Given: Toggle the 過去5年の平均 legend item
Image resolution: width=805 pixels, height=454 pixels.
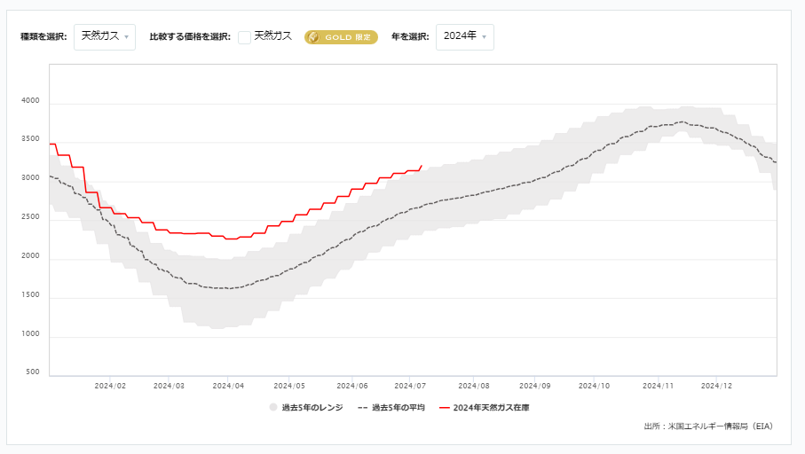Looking at the screenshot, I should [391, 407].
